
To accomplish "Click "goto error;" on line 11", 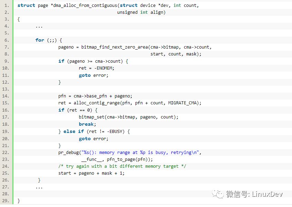I will tap(93, 75).
